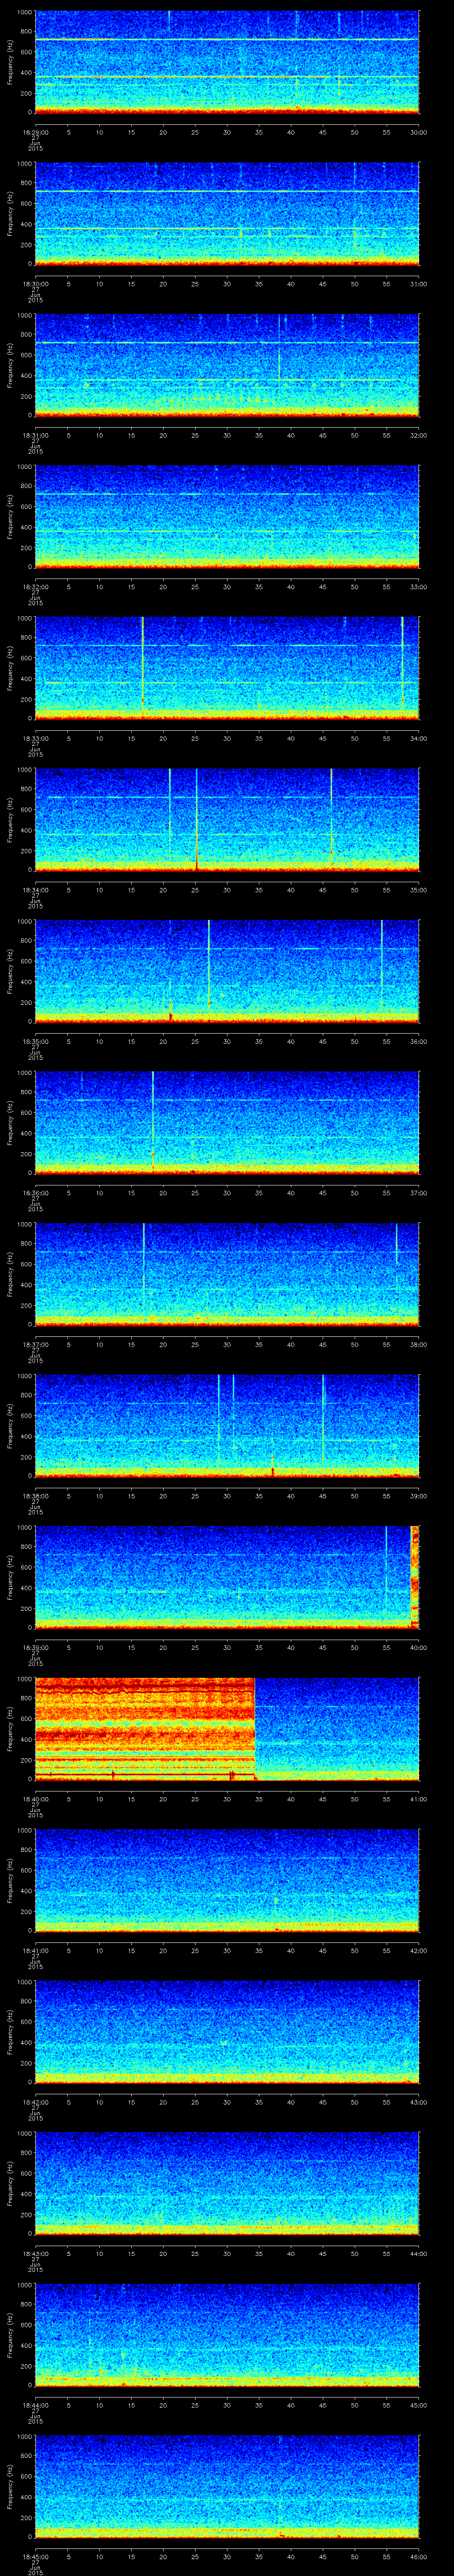The height and width of the screenshot is (2576, 454).
Task: Select the spectrogram panel starting at 18:35:00
Action: pos(227,971)
